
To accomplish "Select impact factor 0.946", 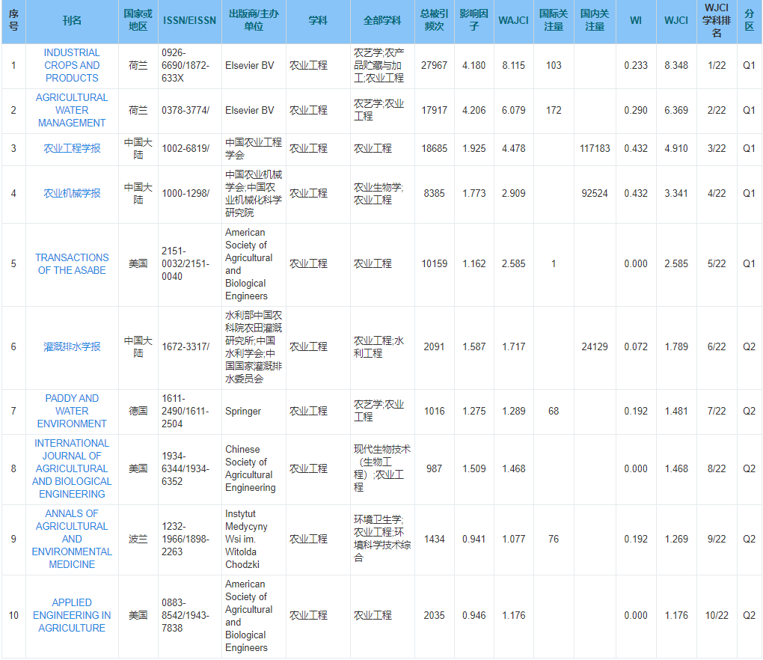I will 474,615.
